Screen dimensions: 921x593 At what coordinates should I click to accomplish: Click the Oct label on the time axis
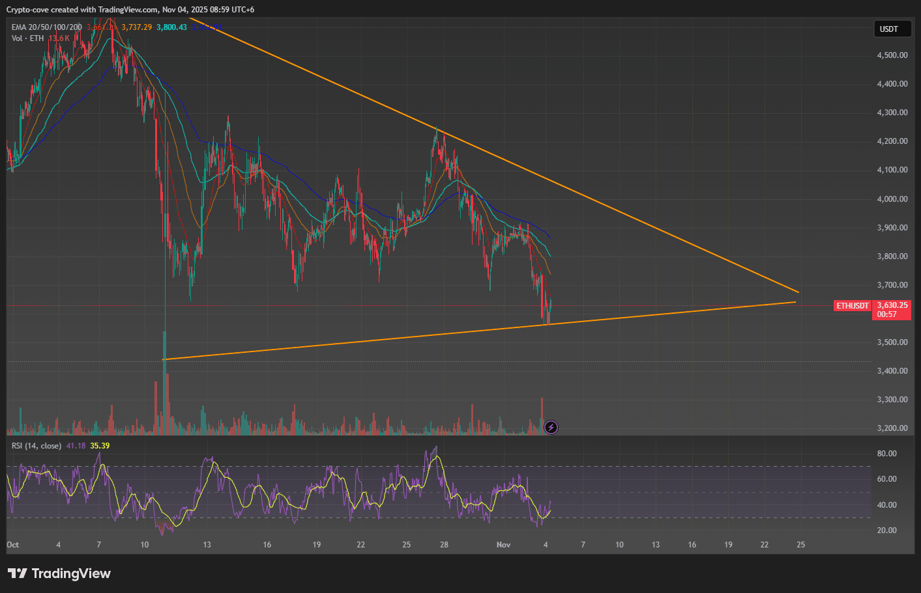(x=13, y=545)
